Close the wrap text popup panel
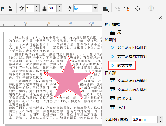The width and height of the screenshot is (166, 126). click(x=160, y=18)
